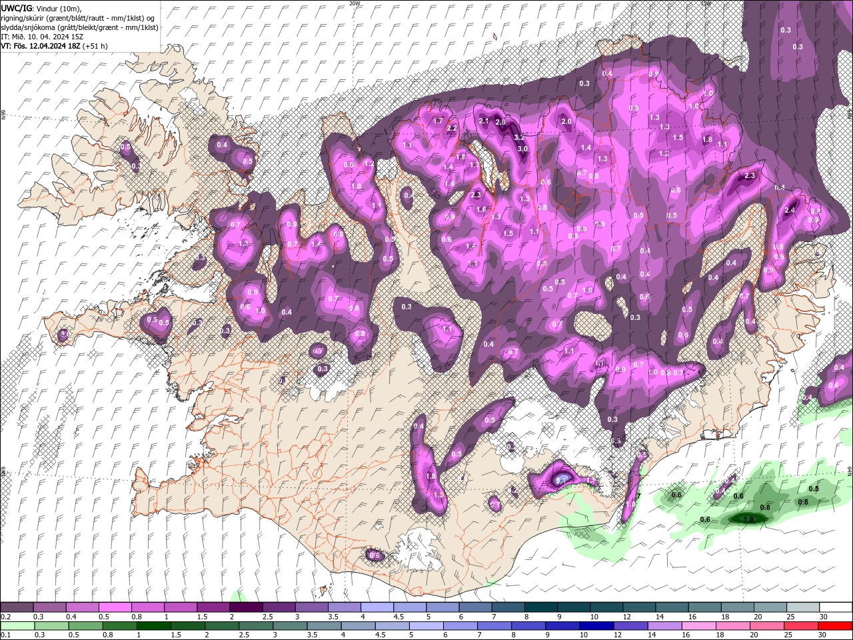Viewport: 853px width, 640px height.
Task: Click the top-row bright pink swatch between 0.5 and 0.8
Action: (x=115, y=607)
